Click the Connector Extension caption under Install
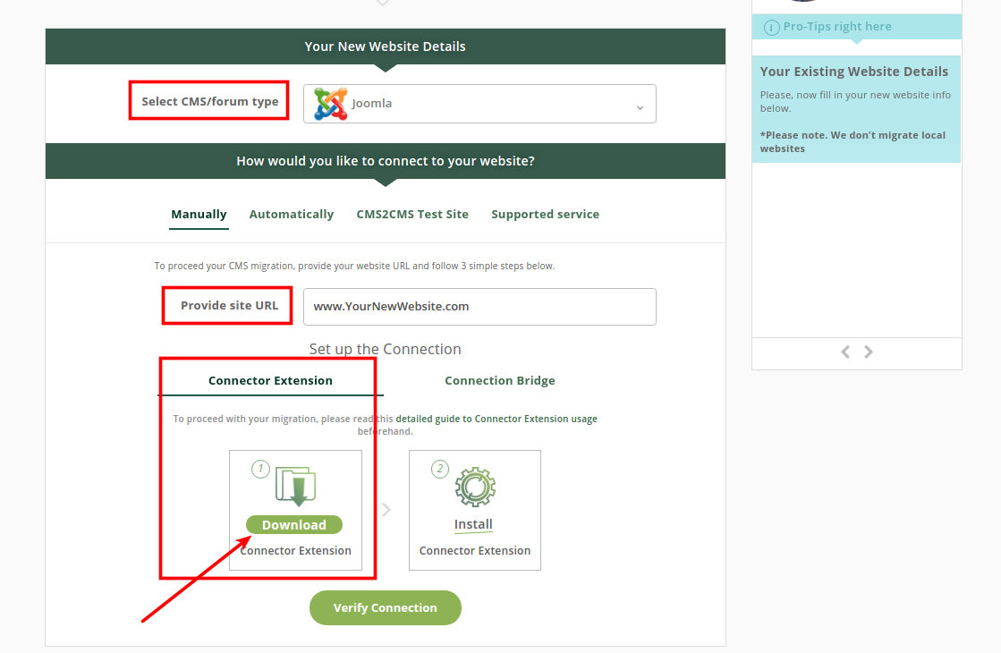Image resolution: width=1001 pixels, height=653 pixels. coord(475,551)
